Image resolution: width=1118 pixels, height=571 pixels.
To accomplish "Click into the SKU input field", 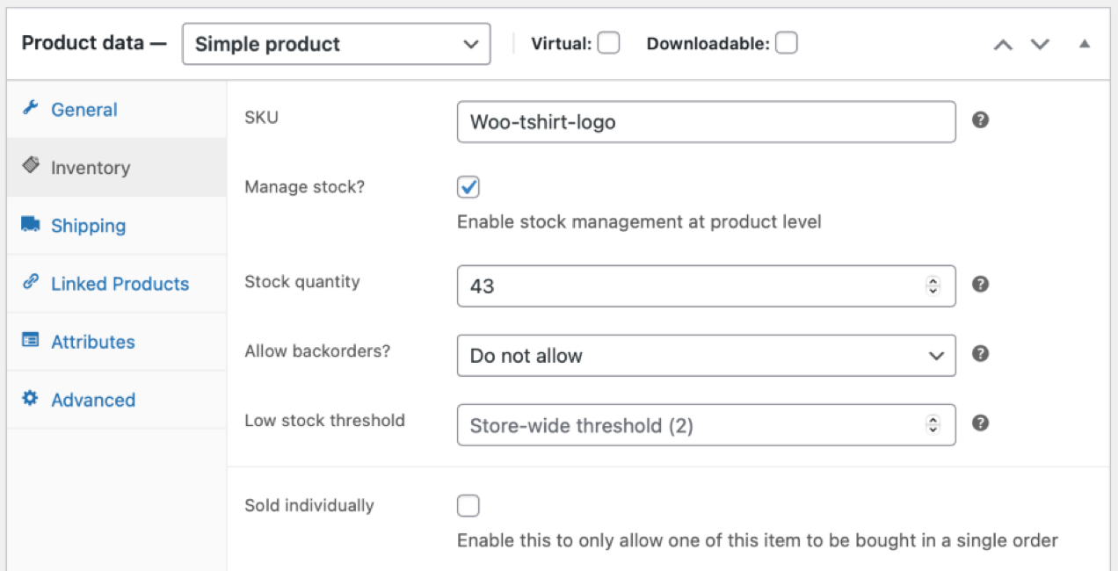I will [x=706, y=122].
